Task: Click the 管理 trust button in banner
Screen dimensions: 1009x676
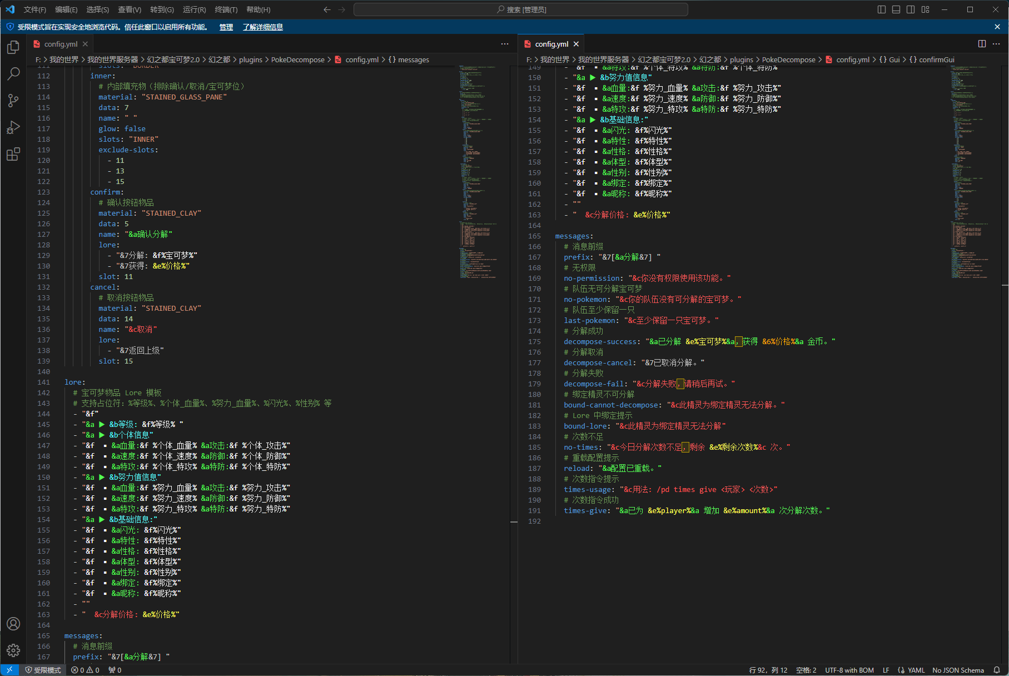Action: point(226,27)
